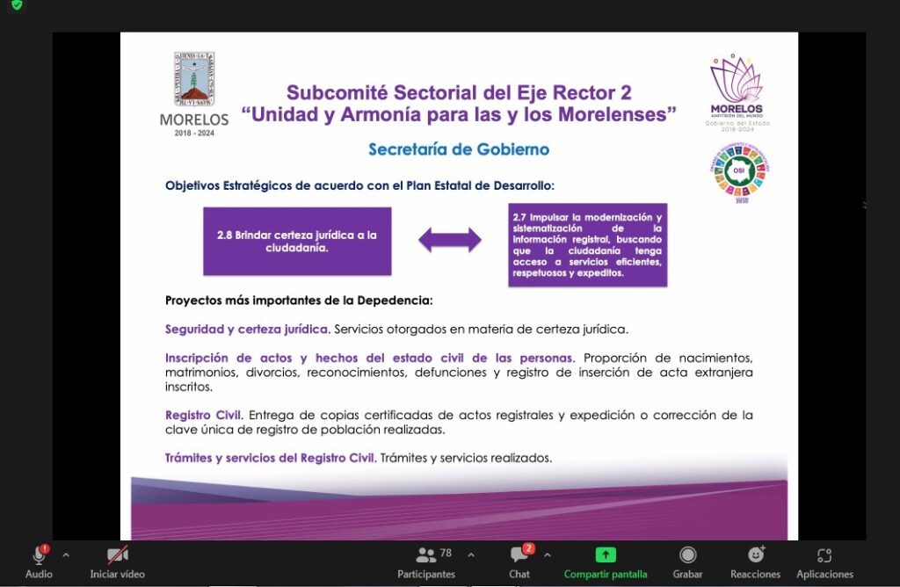Start recording with the Grabar icon
This screenshot has width=900, height=587.
click(x=687, y=555)
